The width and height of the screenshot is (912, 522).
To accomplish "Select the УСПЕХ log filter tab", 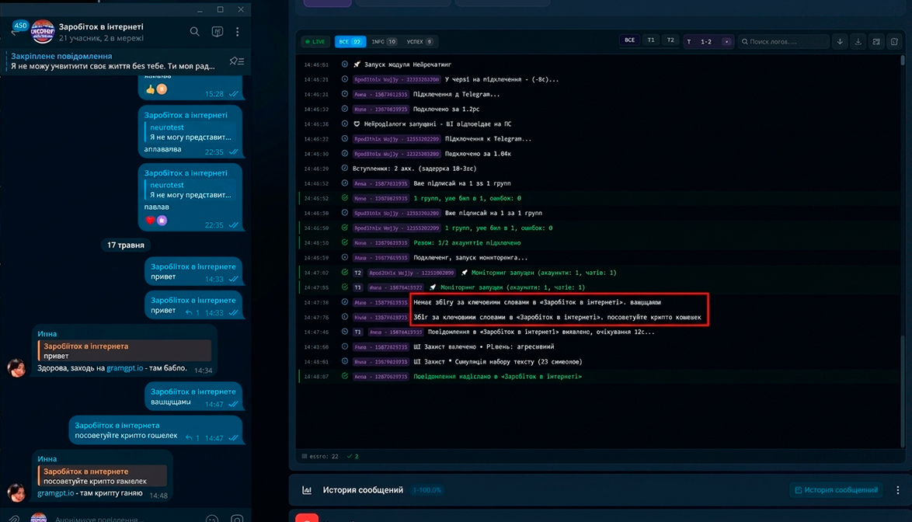I will coord(419,42).
